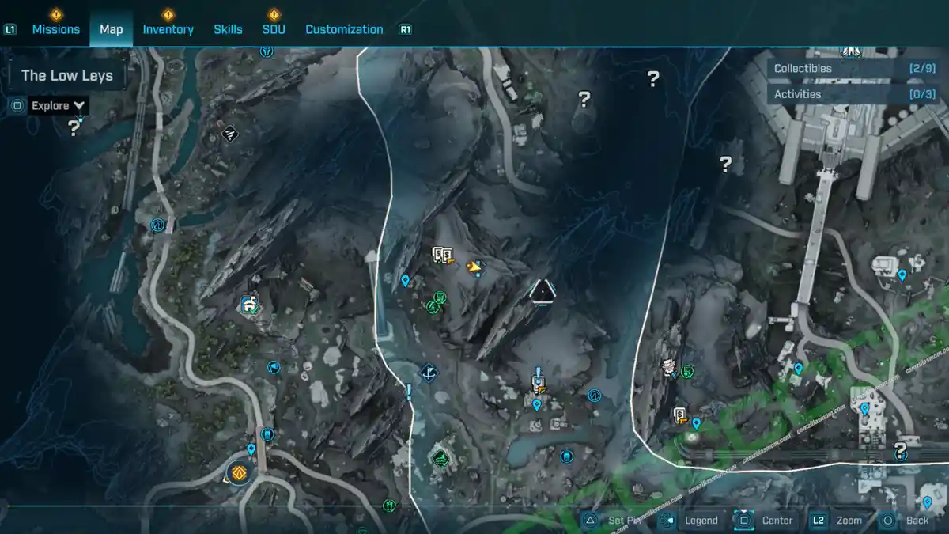Select the orange diamond mission marker
This screenshot has height=534, width=949.
(237, 473)
